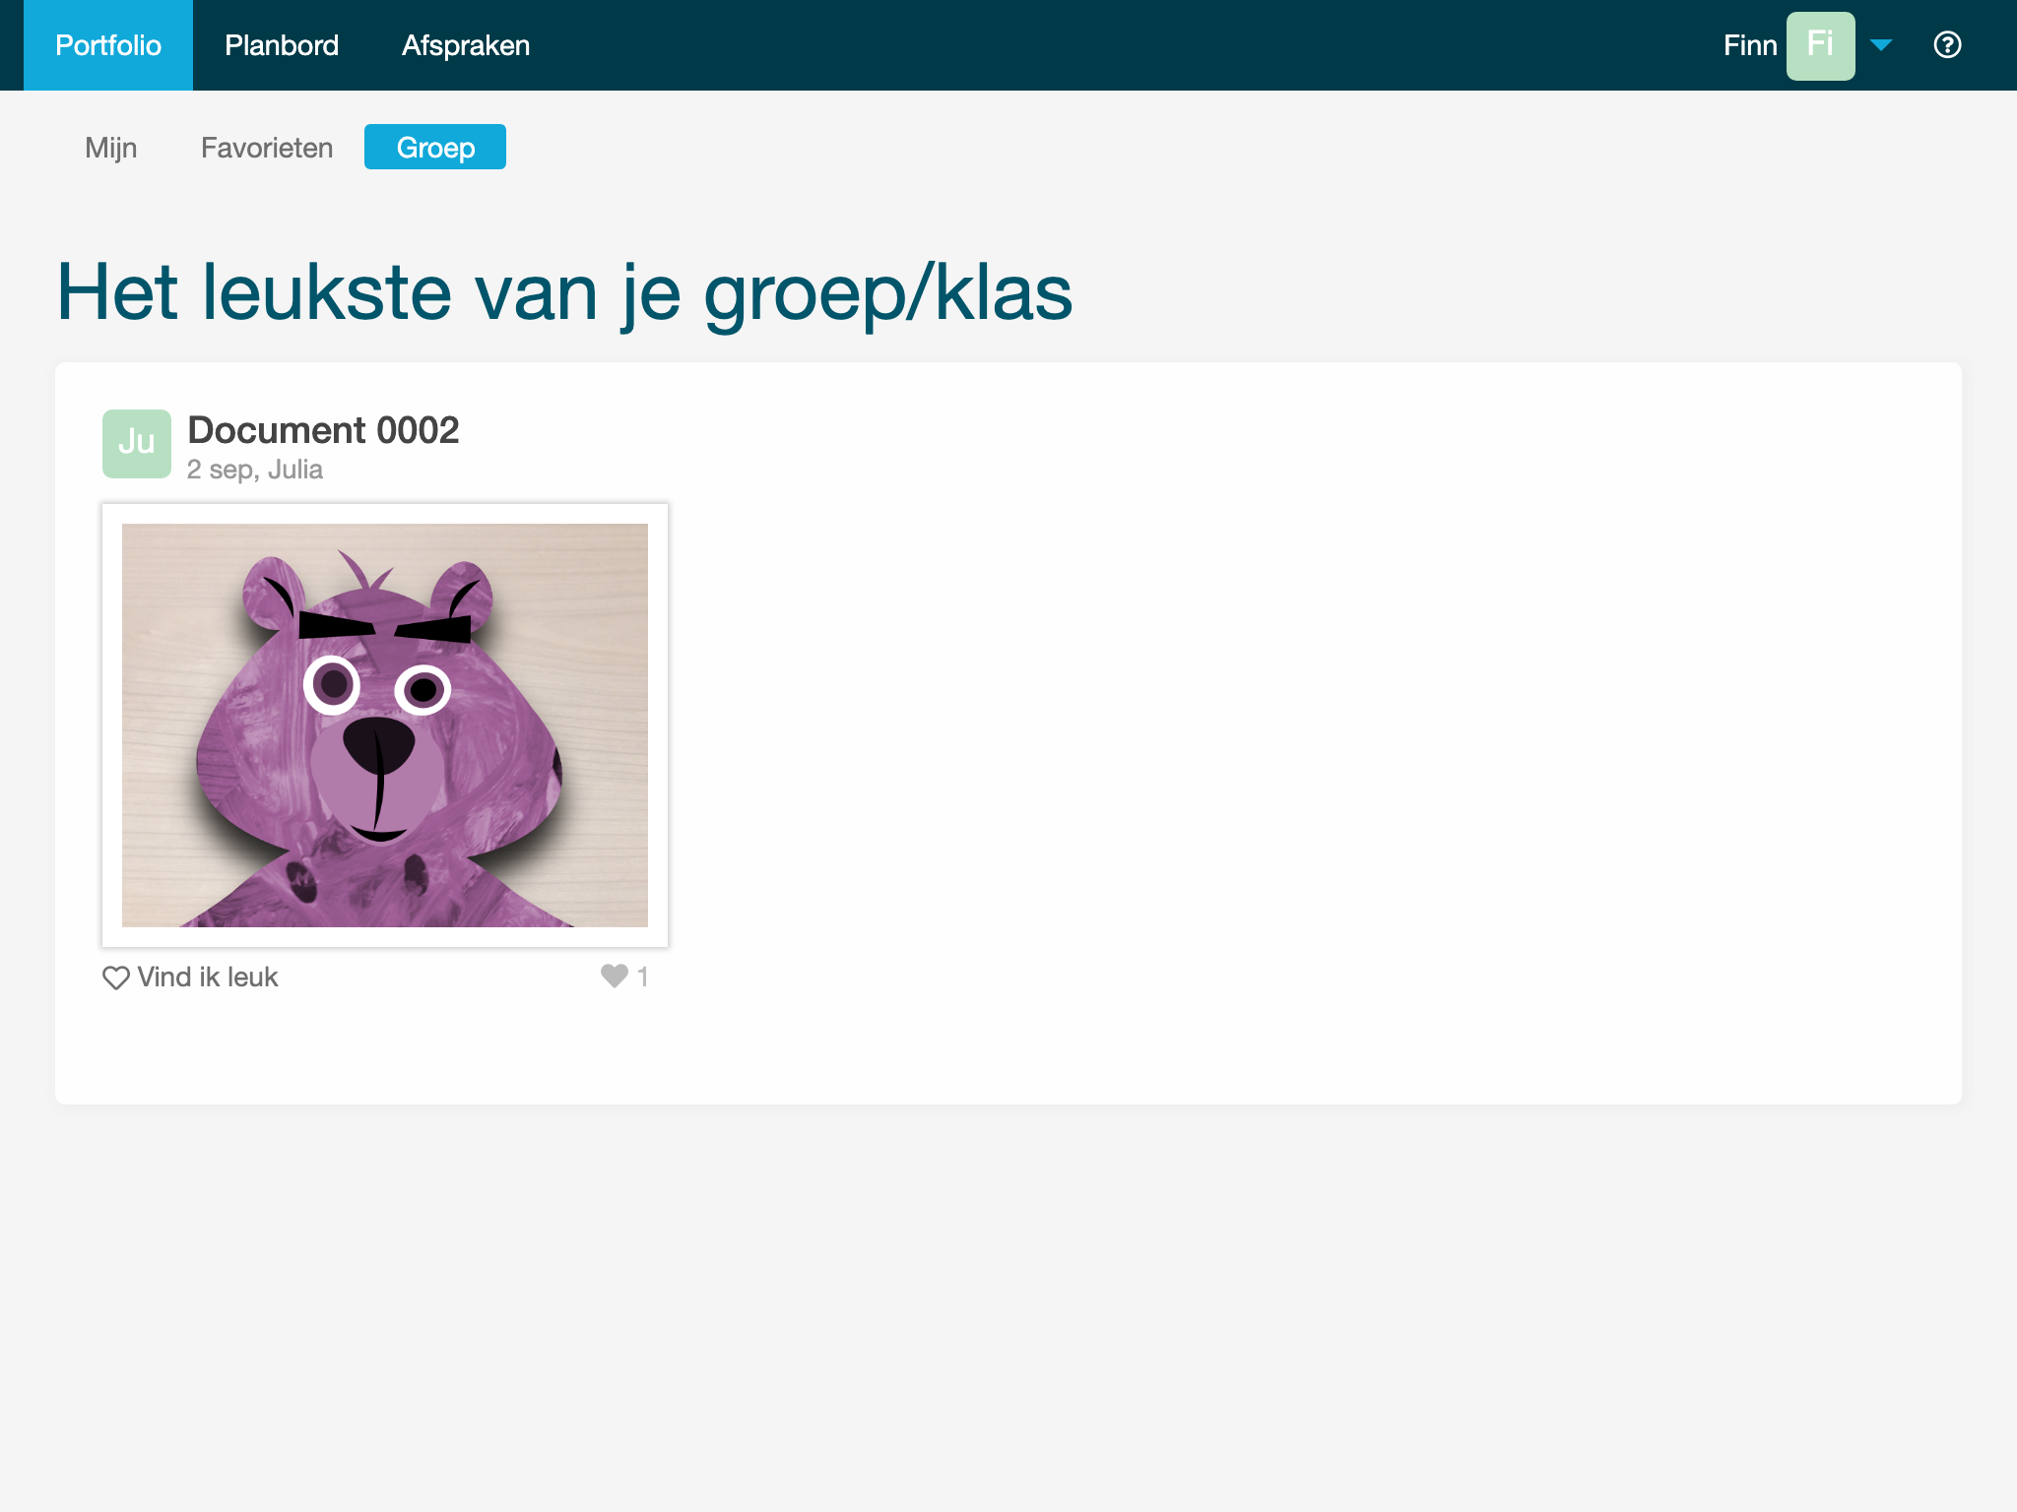This screenshot has width=2017, height=1512.
Task: Click the heading Het leukste van je groep/klas
Action: point(564,292)
